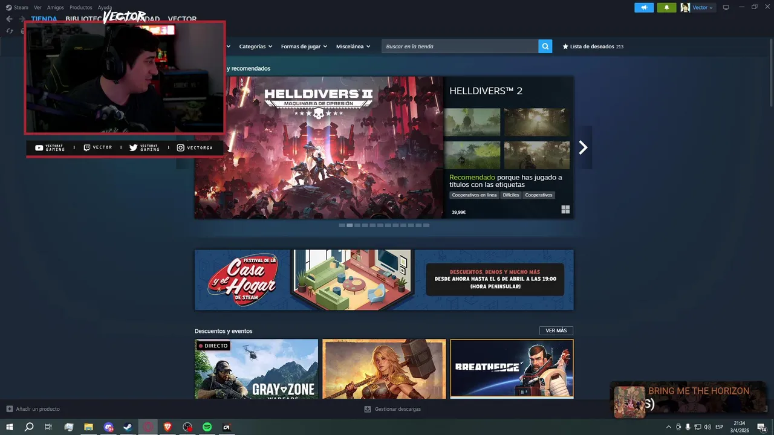Open the Brave browser taskbar icon
The height and width of the screenshot is (435, 774).
pyautogui.click(x=167, y=427)
